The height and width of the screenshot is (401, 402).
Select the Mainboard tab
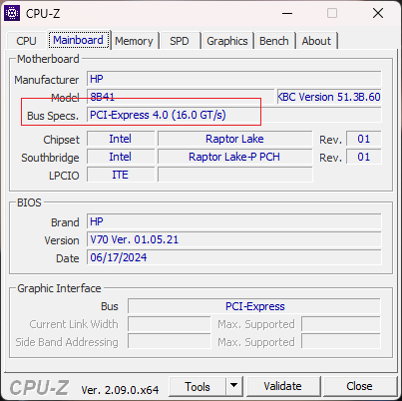point(79,40)
